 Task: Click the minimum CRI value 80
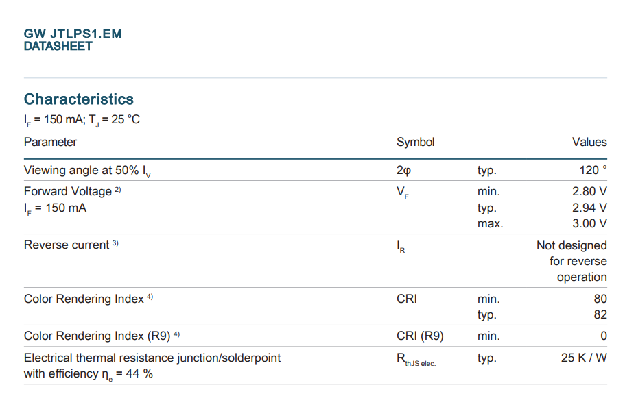pyautogui.click(x=600, y=299)
